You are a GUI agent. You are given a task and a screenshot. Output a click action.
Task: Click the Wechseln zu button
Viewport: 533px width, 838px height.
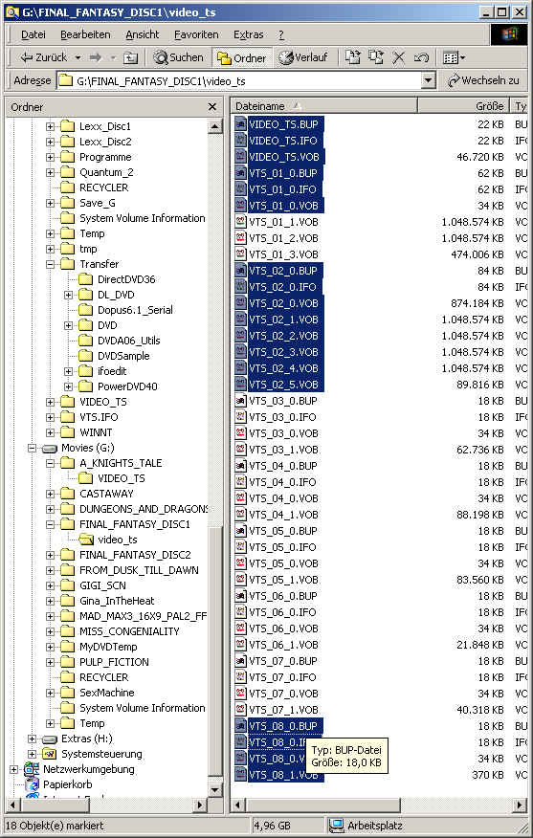tap(484, 81)
